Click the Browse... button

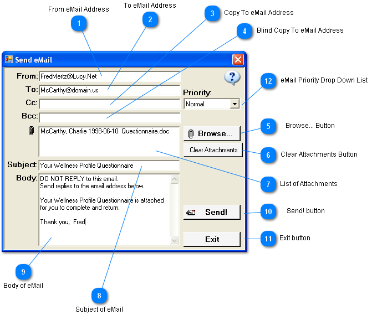212,133
